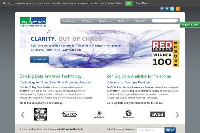This screenshot has width=200, height=133.
Task: Open the Customers menu item
Action: pos(105,21)
